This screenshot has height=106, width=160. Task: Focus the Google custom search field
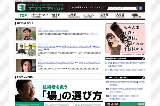[122, 8]
